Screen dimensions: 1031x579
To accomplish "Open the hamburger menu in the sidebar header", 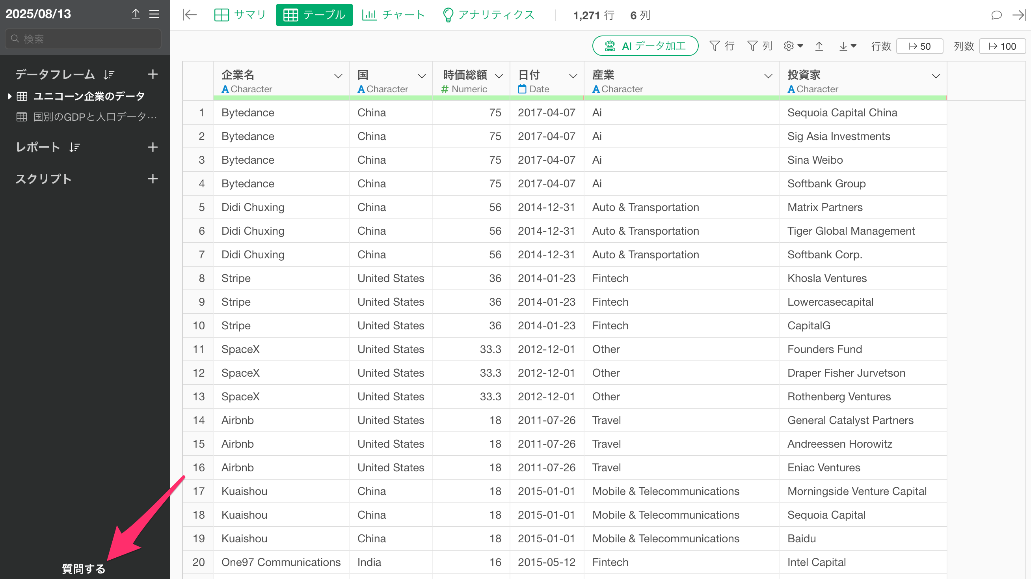I will [x=154, y=14].
